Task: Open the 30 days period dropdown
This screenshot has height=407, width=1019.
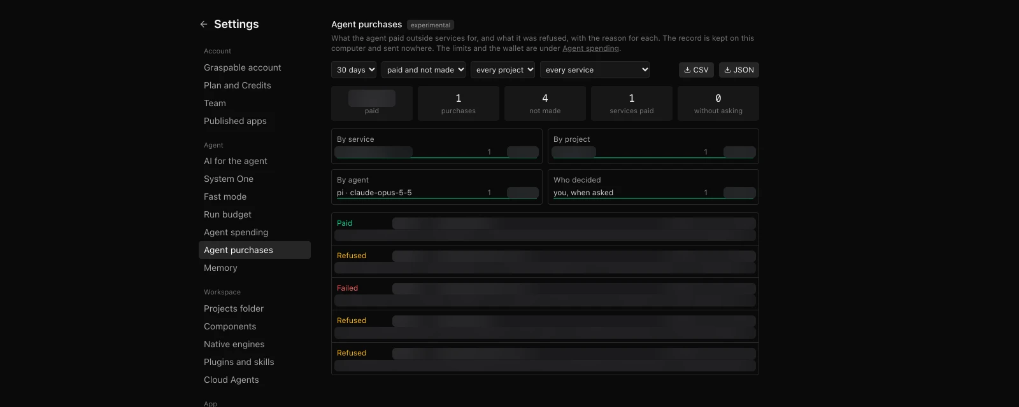Action: click(353, 70)
